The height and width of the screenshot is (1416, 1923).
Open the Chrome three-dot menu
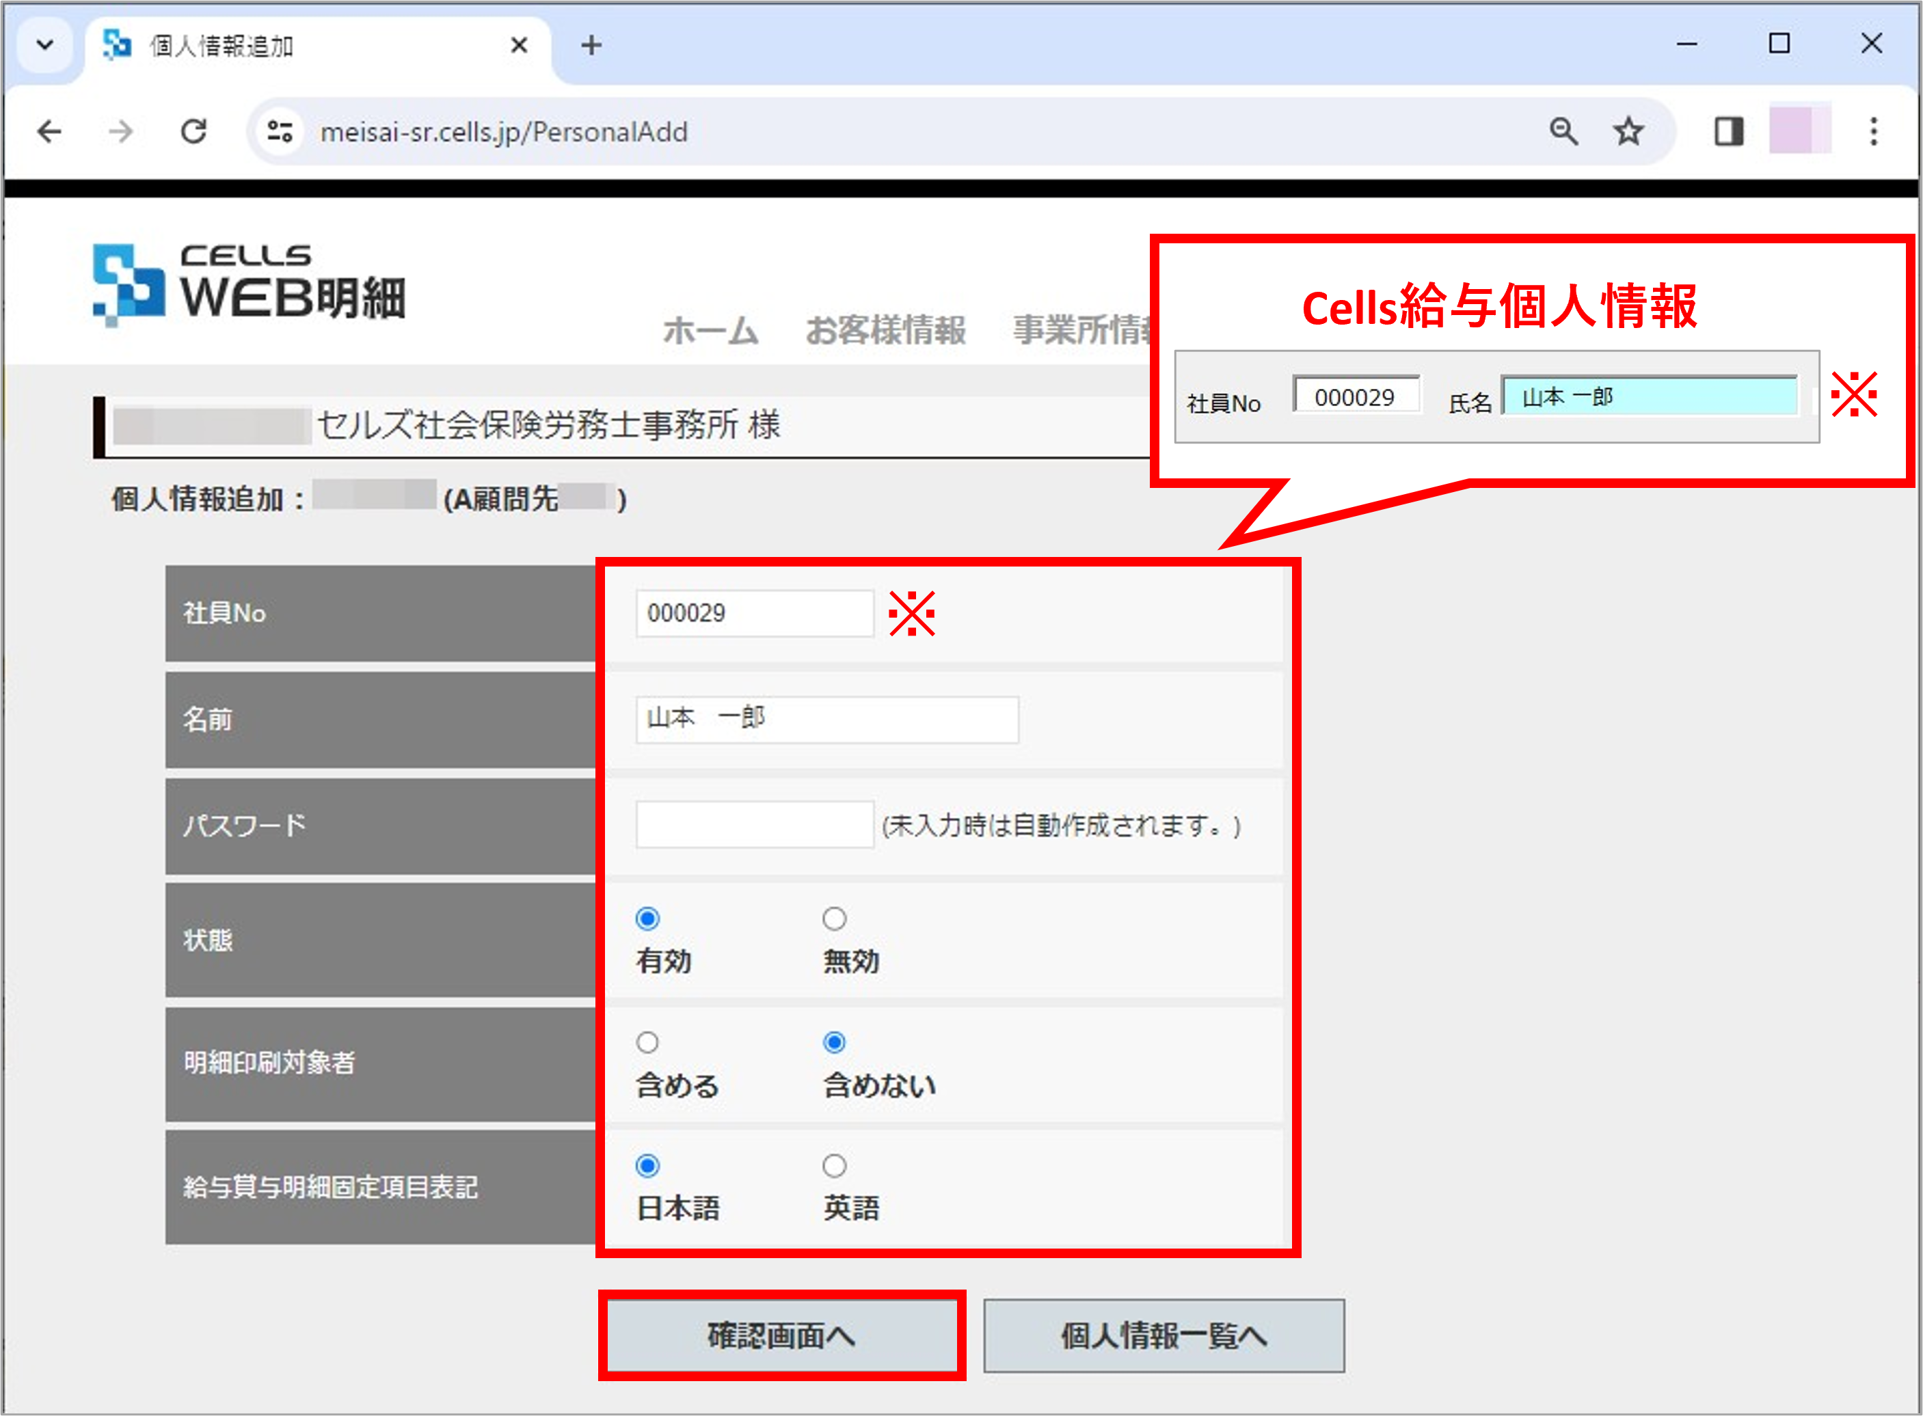(1872, 131)
